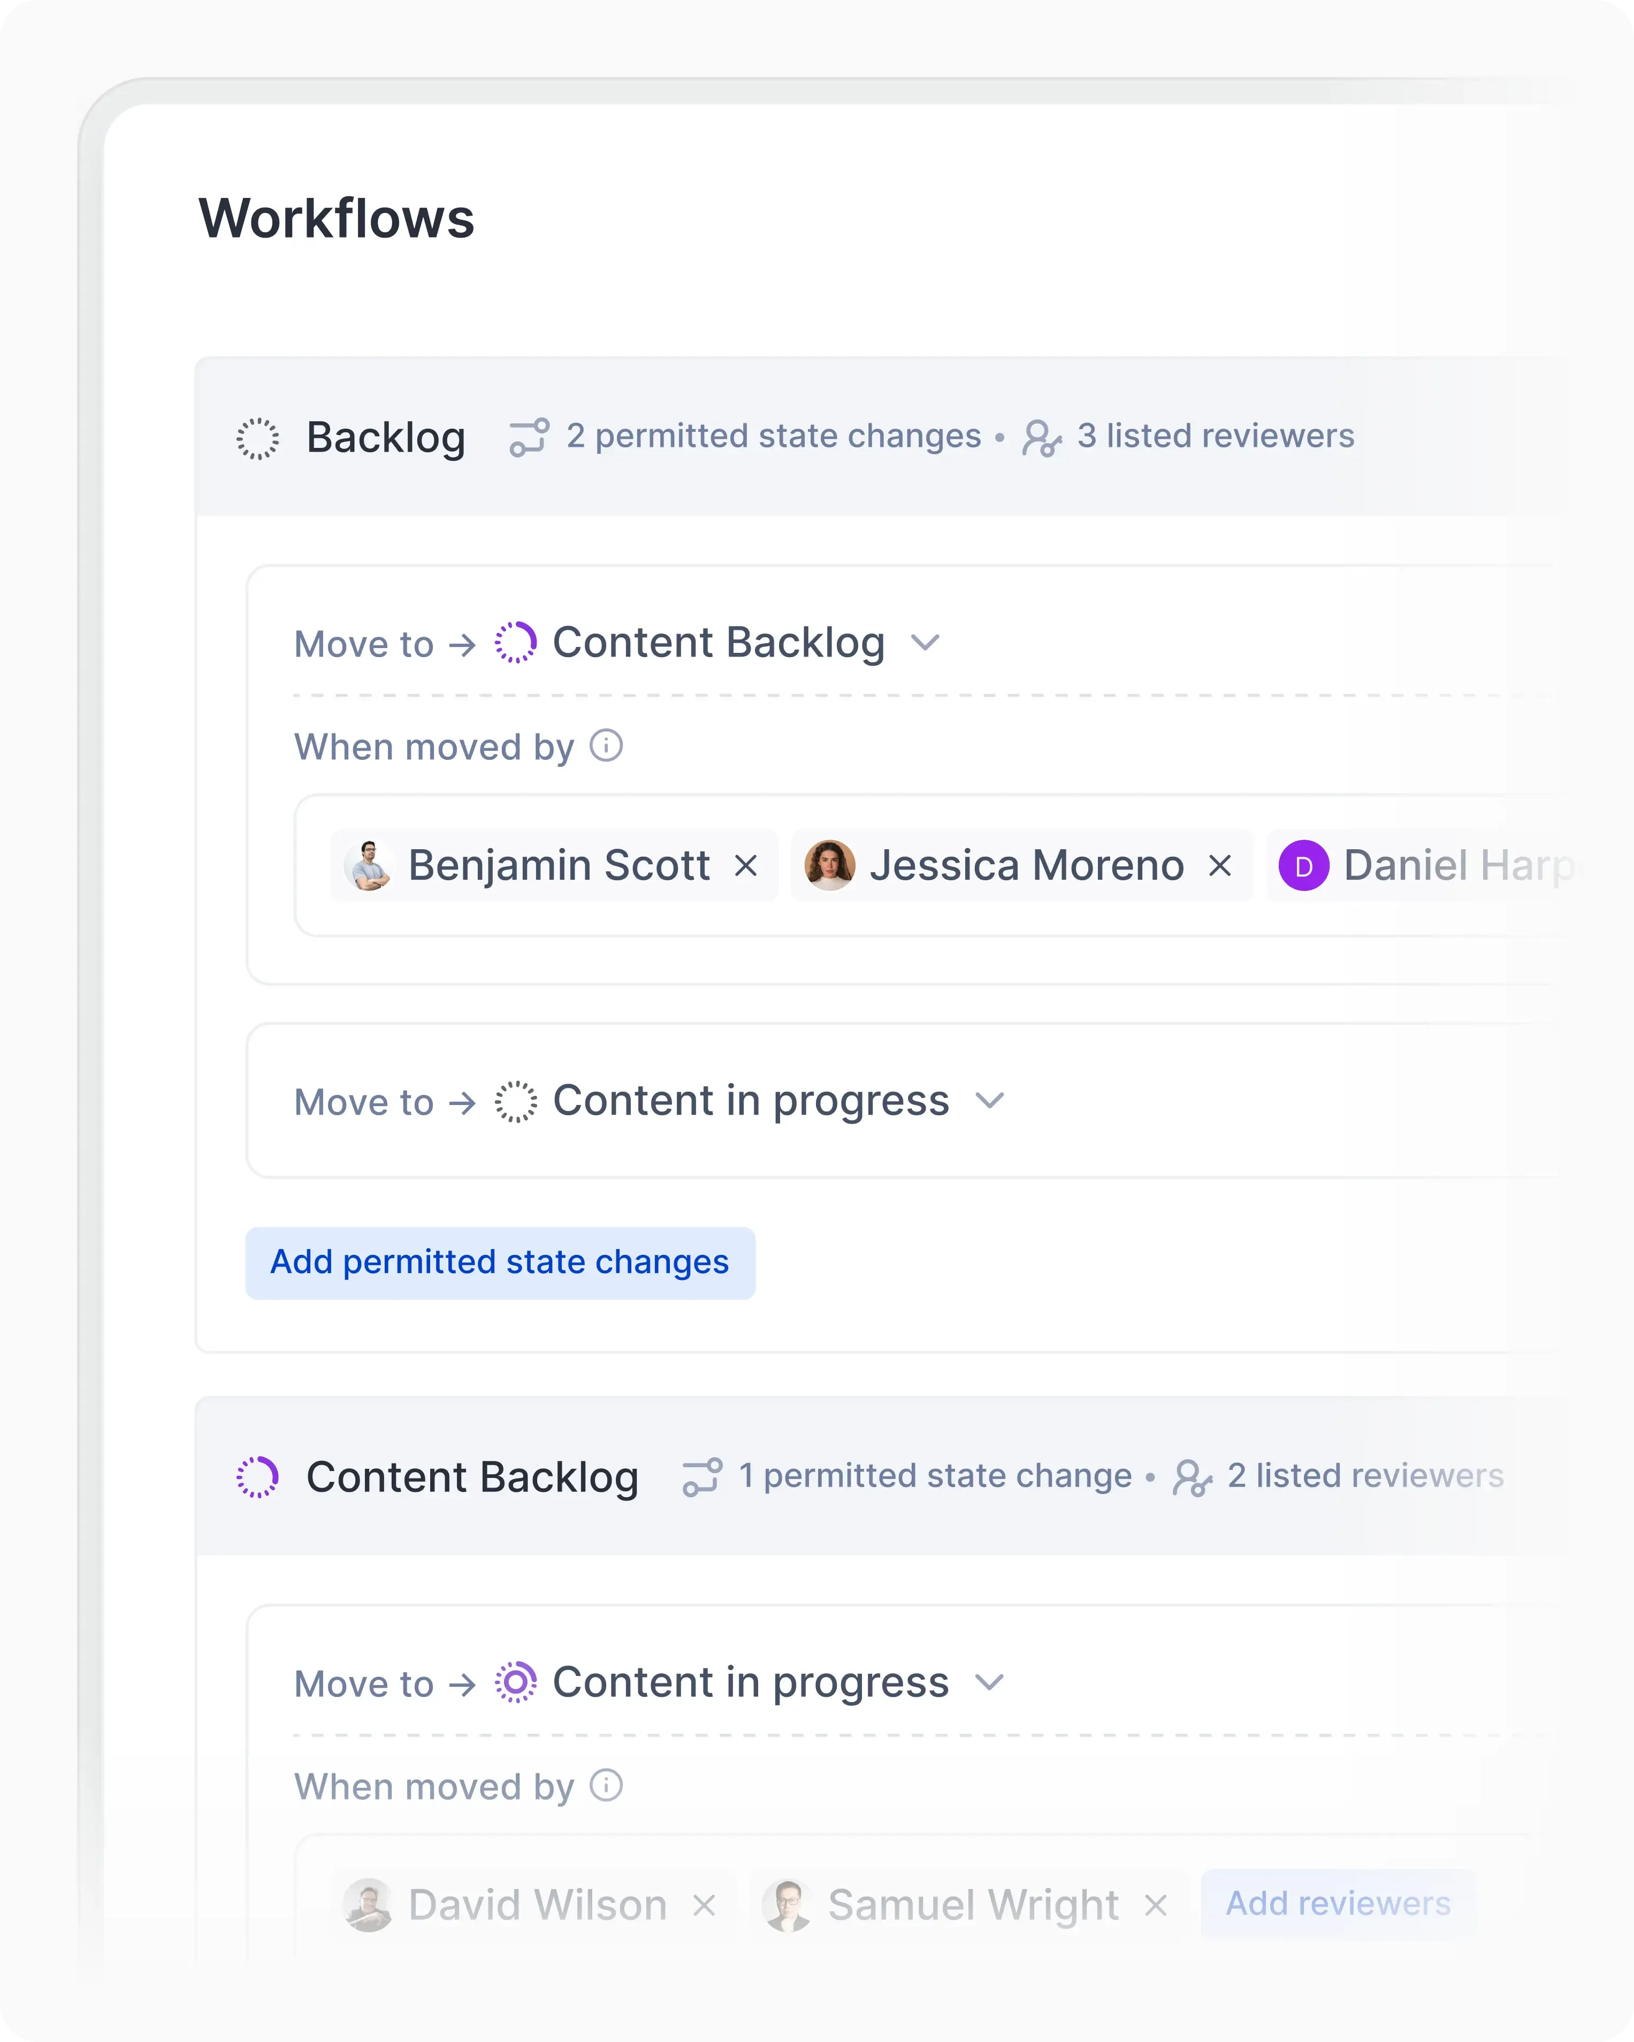Select the Content Backlog section header
This screenshot has width=1634, height=2042.
(x=472, y=1476)
